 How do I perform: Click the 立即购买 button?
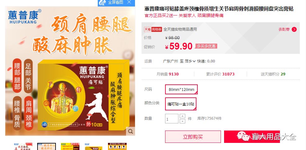click(x=193, y=137)
